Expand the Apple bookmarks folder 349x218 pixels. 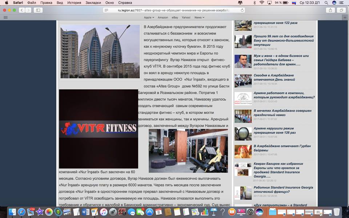(x=149, y=17)
